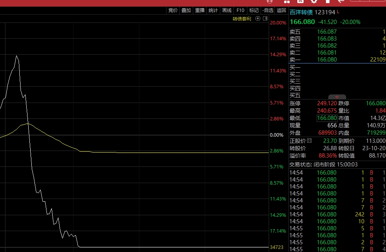Toggle the side panel icon right of 转债套利
386x252 pixels.
point(265,19)
